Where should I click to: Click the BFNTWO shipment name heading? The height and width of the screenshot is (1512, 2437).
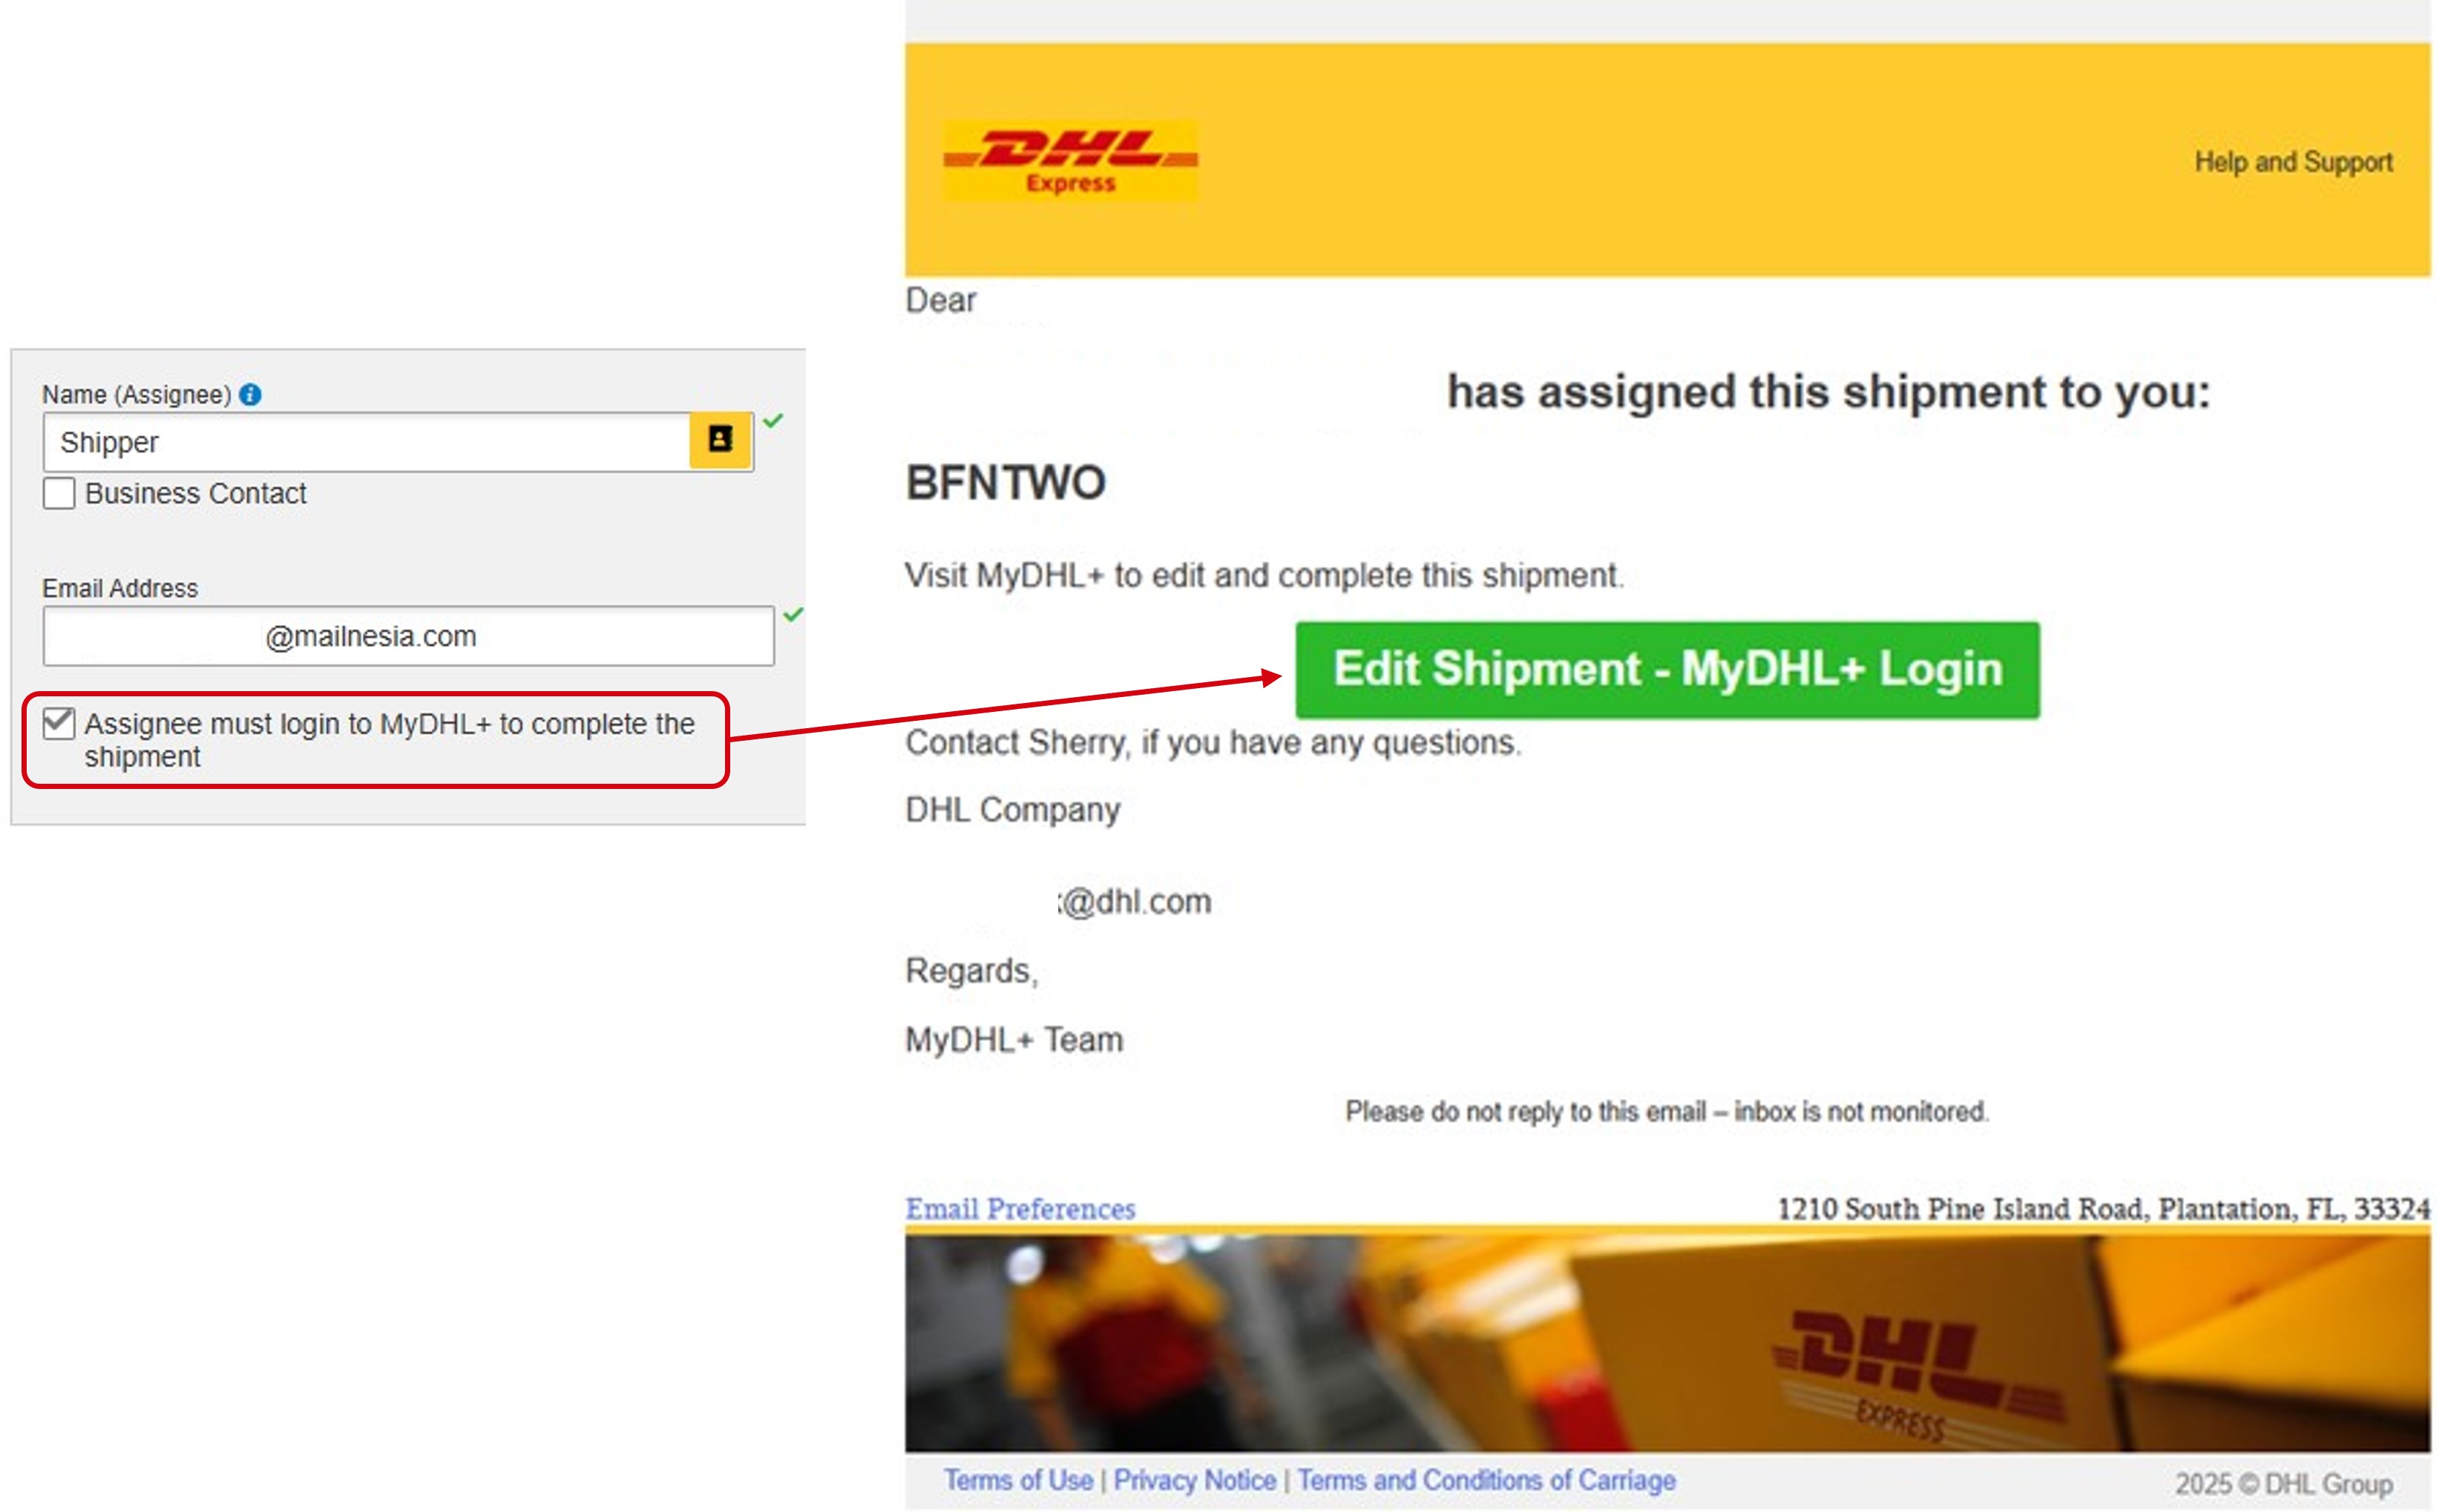[1006, 483]
